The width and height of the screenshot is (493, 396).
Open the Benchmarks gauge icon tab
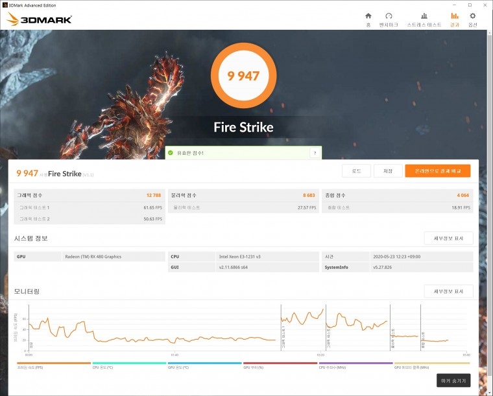tap(389, 16)
